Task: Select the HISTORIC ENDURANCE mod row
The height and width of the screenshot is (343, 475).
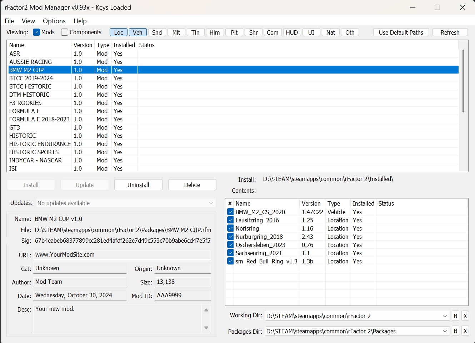Action: coord(233,144)
